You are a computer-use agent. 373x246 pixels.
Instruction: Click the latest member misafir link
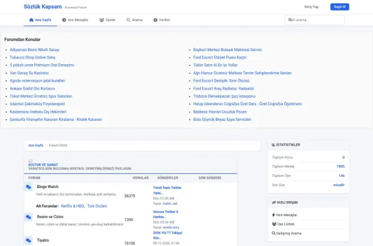[339, 185]
